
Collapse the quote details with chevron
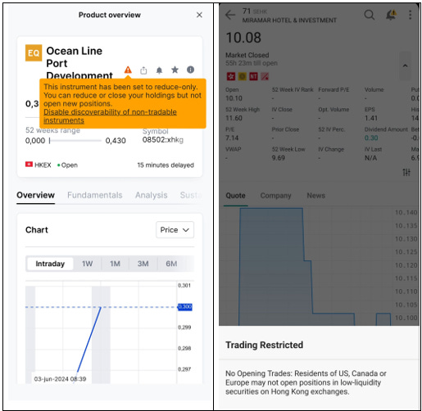[406, 65]
